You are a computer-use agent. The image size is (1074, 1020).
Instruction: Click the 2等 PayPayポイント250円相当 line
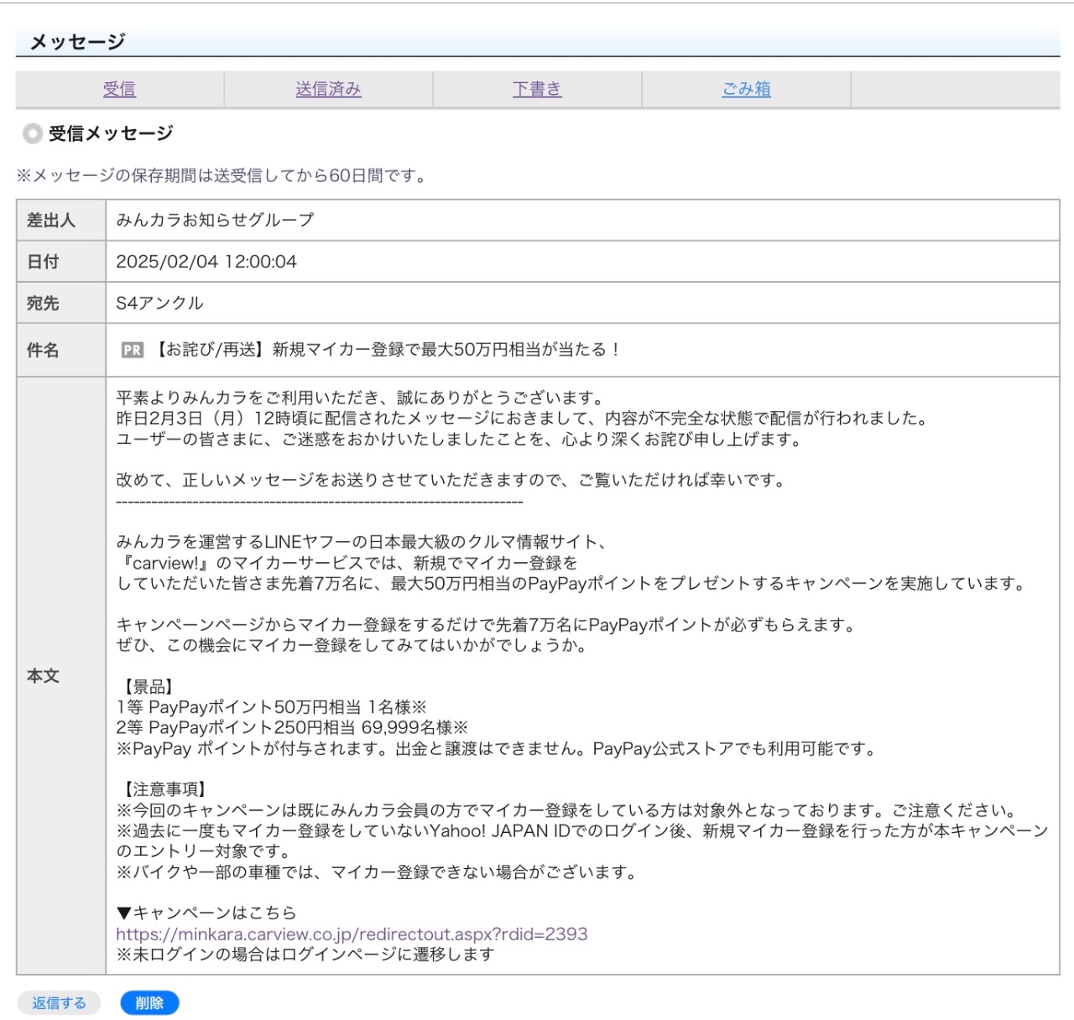coord(292,727)
